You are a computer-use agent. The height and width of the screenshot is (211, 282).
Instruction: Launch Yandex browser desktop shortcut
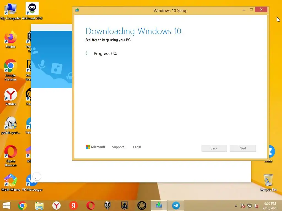click(11, 97)
